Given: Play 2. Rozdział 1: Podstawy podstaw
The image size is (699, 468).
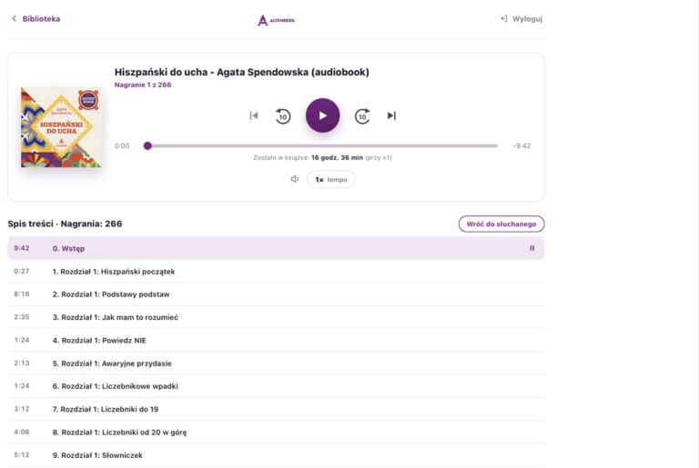Looking at the screenshot, I should point(276,294).
